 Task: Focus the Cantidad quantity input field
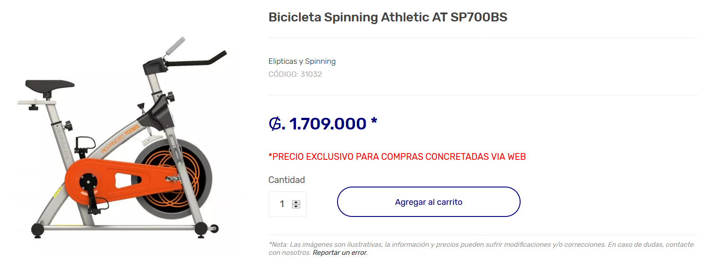(x=282, y=204)
